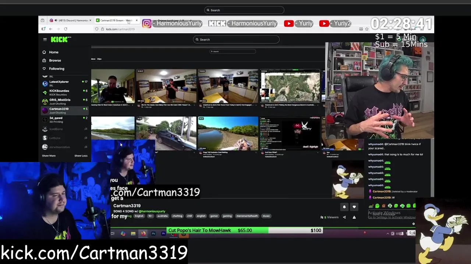Click the Instagram logo overlay
Viewport: 471px width, 264px height.
click(x=146, y=24)
